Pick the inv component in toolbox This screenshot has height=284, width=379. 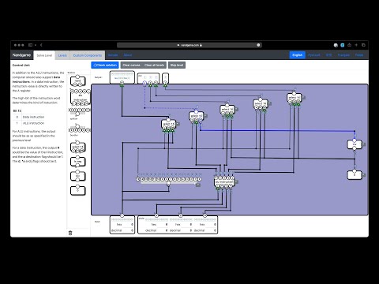pos(77,176)
